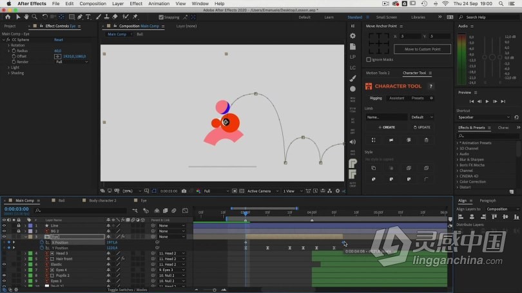This screenshot has height=293, width=522.
Task: Open the Animation menu
Action: 159,4
